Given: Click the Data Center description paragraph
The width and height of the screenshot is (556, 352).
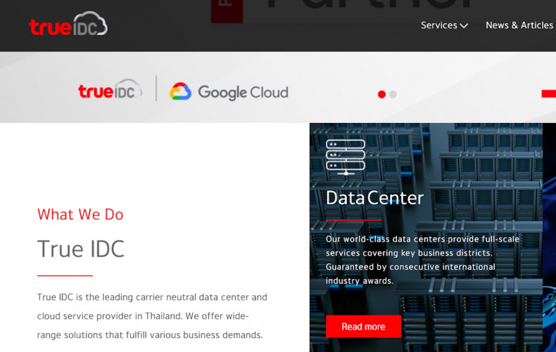Looking at the screenshot, I should [x=422, y=260].
